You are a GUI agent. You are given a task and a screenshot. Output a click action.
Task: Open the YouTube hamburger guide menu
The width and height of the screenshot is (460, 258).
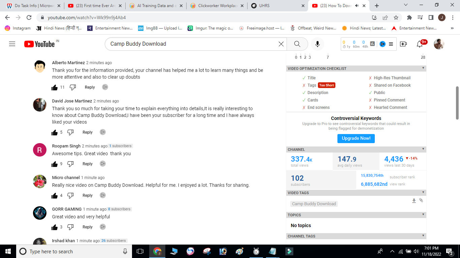click(x=12, y=44)
